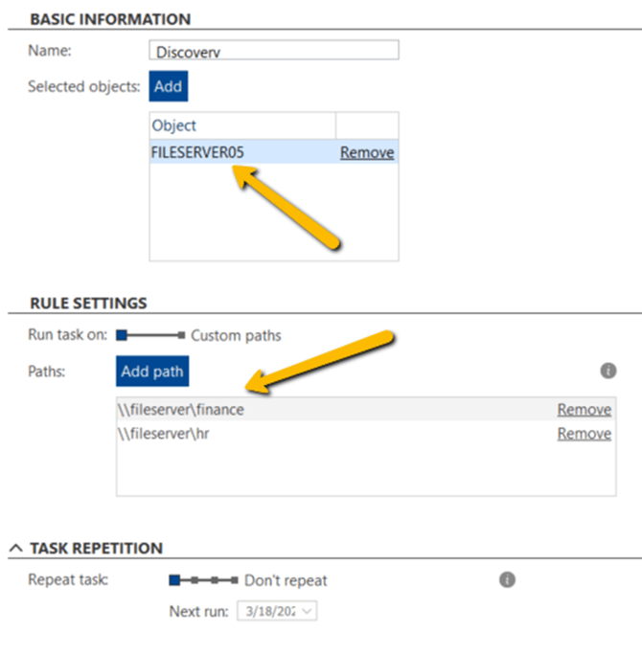This screenshot has height=654, width=642.
Task: Click the info icon beside Repeat task
Action: coord(508,579)
